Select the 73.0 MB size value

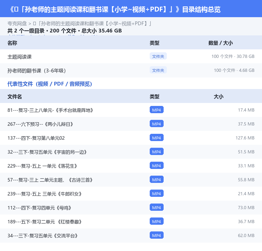(246, 208)
